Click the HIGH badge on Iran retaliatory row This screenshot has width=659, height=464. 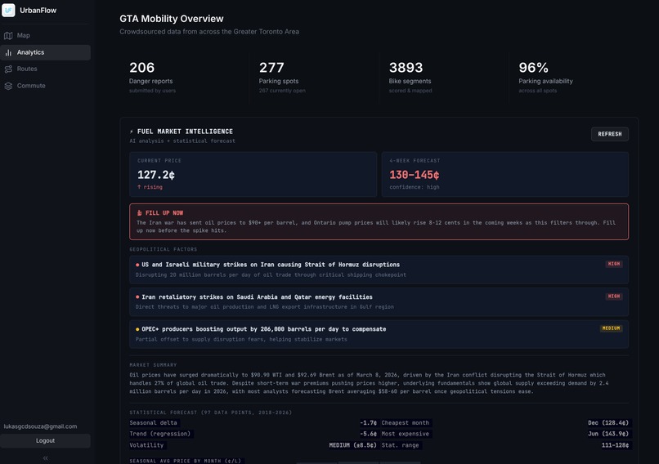[x=614, y=296]
